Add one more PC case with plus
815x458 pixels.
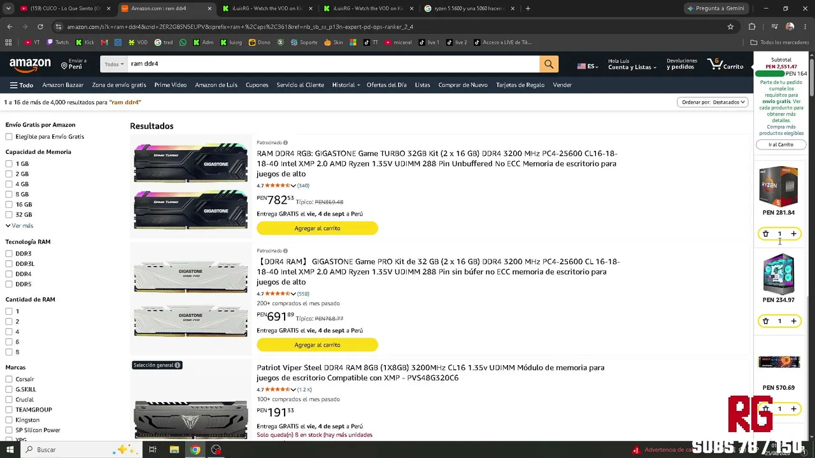(x=793, y=321)
